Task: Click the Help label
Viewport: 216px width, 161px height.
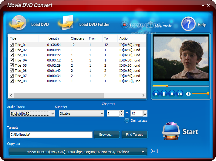Action: (x=202, y=25)
